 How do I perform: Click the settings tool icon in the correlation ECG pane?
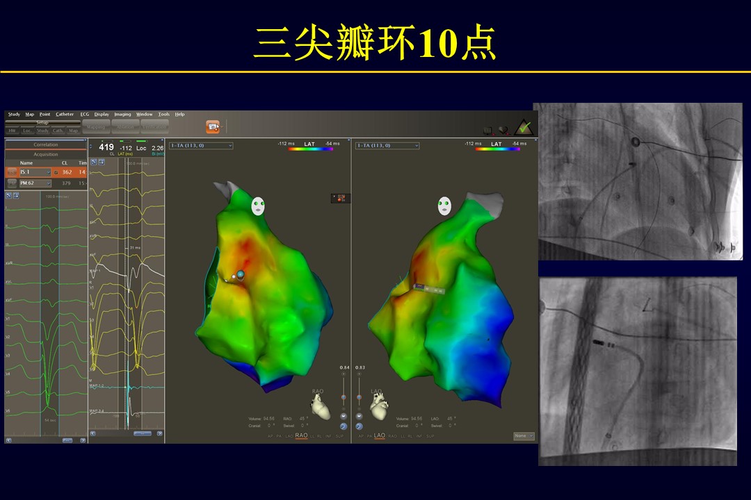8,196
